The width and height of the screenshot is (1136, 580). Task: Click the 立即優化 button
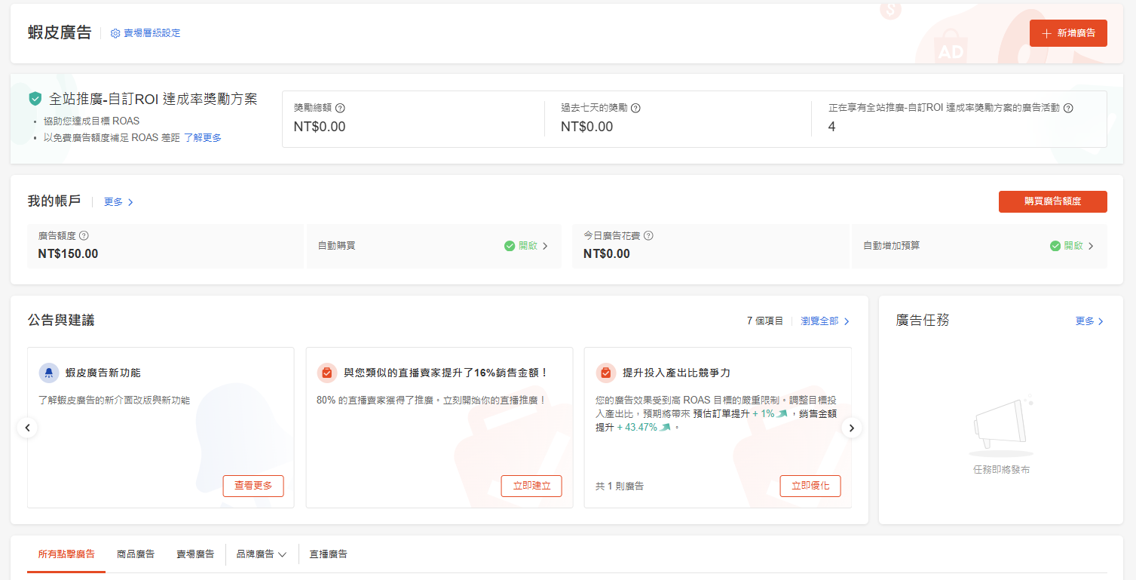[810, 486]
